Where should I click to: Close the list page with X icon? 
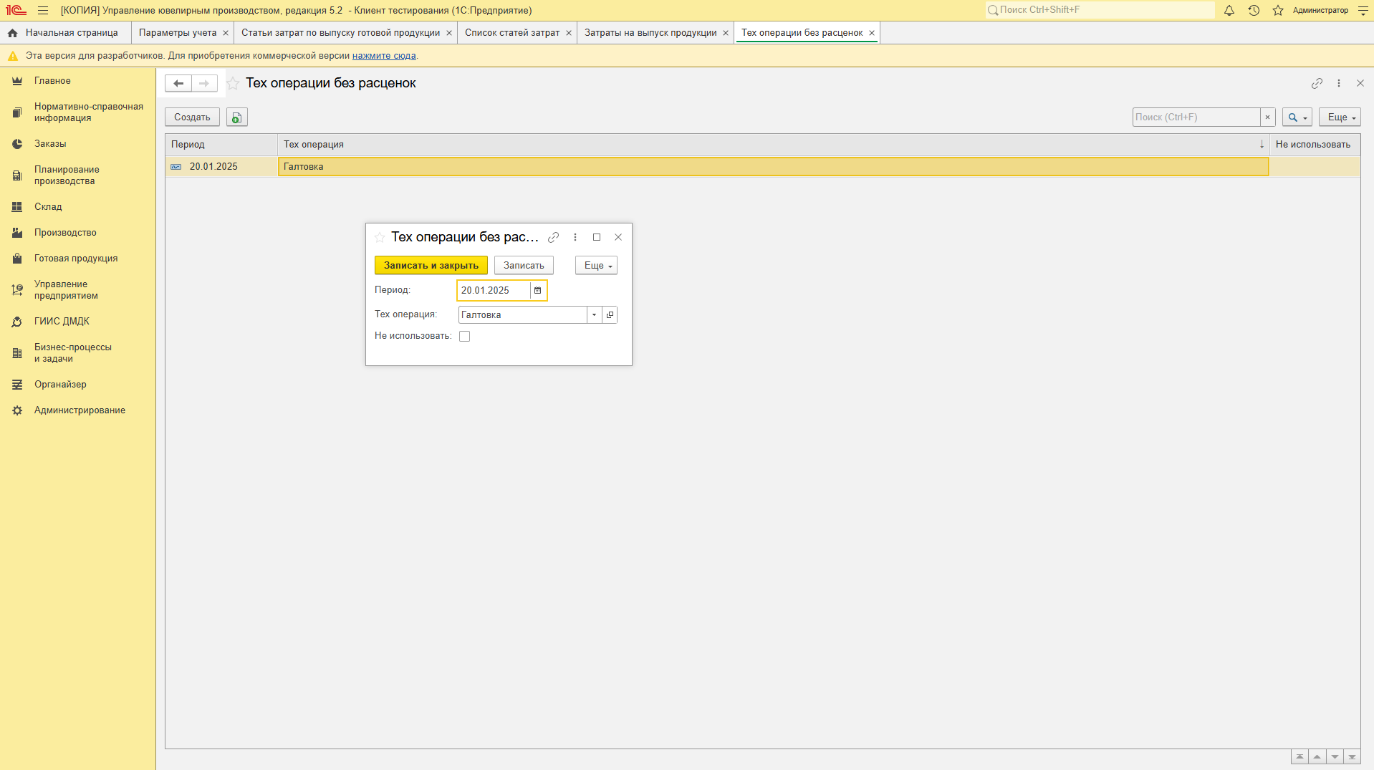[1360, 84]
